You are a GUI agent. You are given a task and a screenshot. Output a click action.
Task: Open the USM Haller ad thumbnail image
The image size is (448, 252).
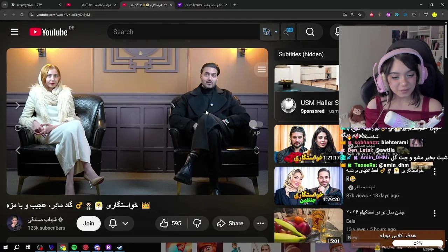coord(307,78)
